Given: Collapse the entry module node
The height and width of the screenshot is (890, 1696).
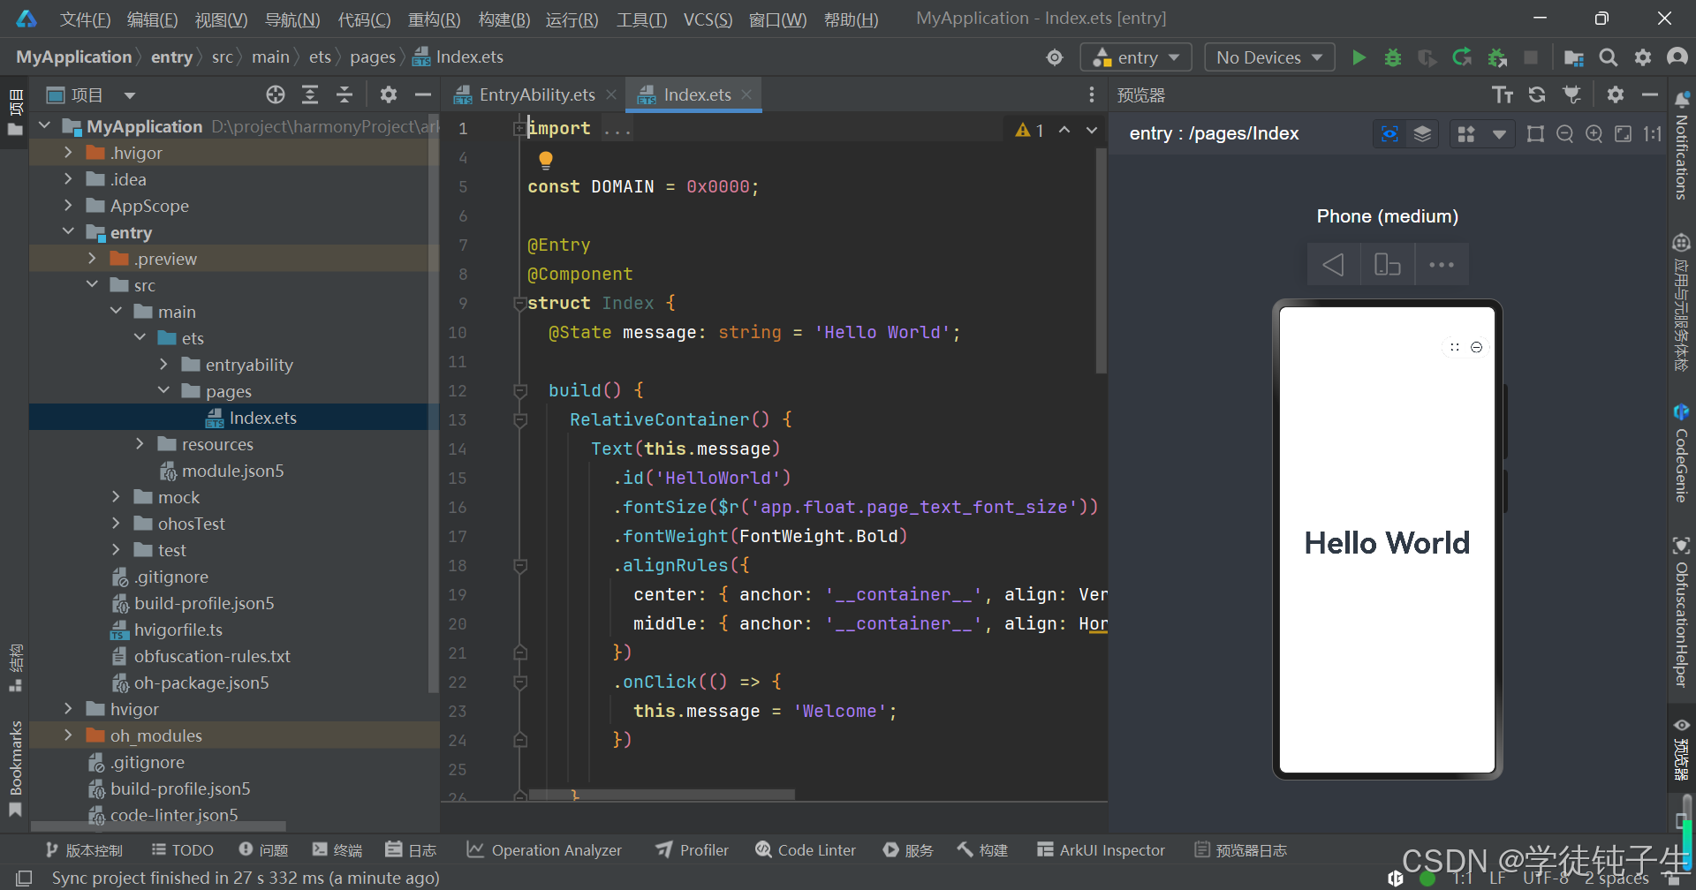Looking at the screenshot, I should click(68, 232).
